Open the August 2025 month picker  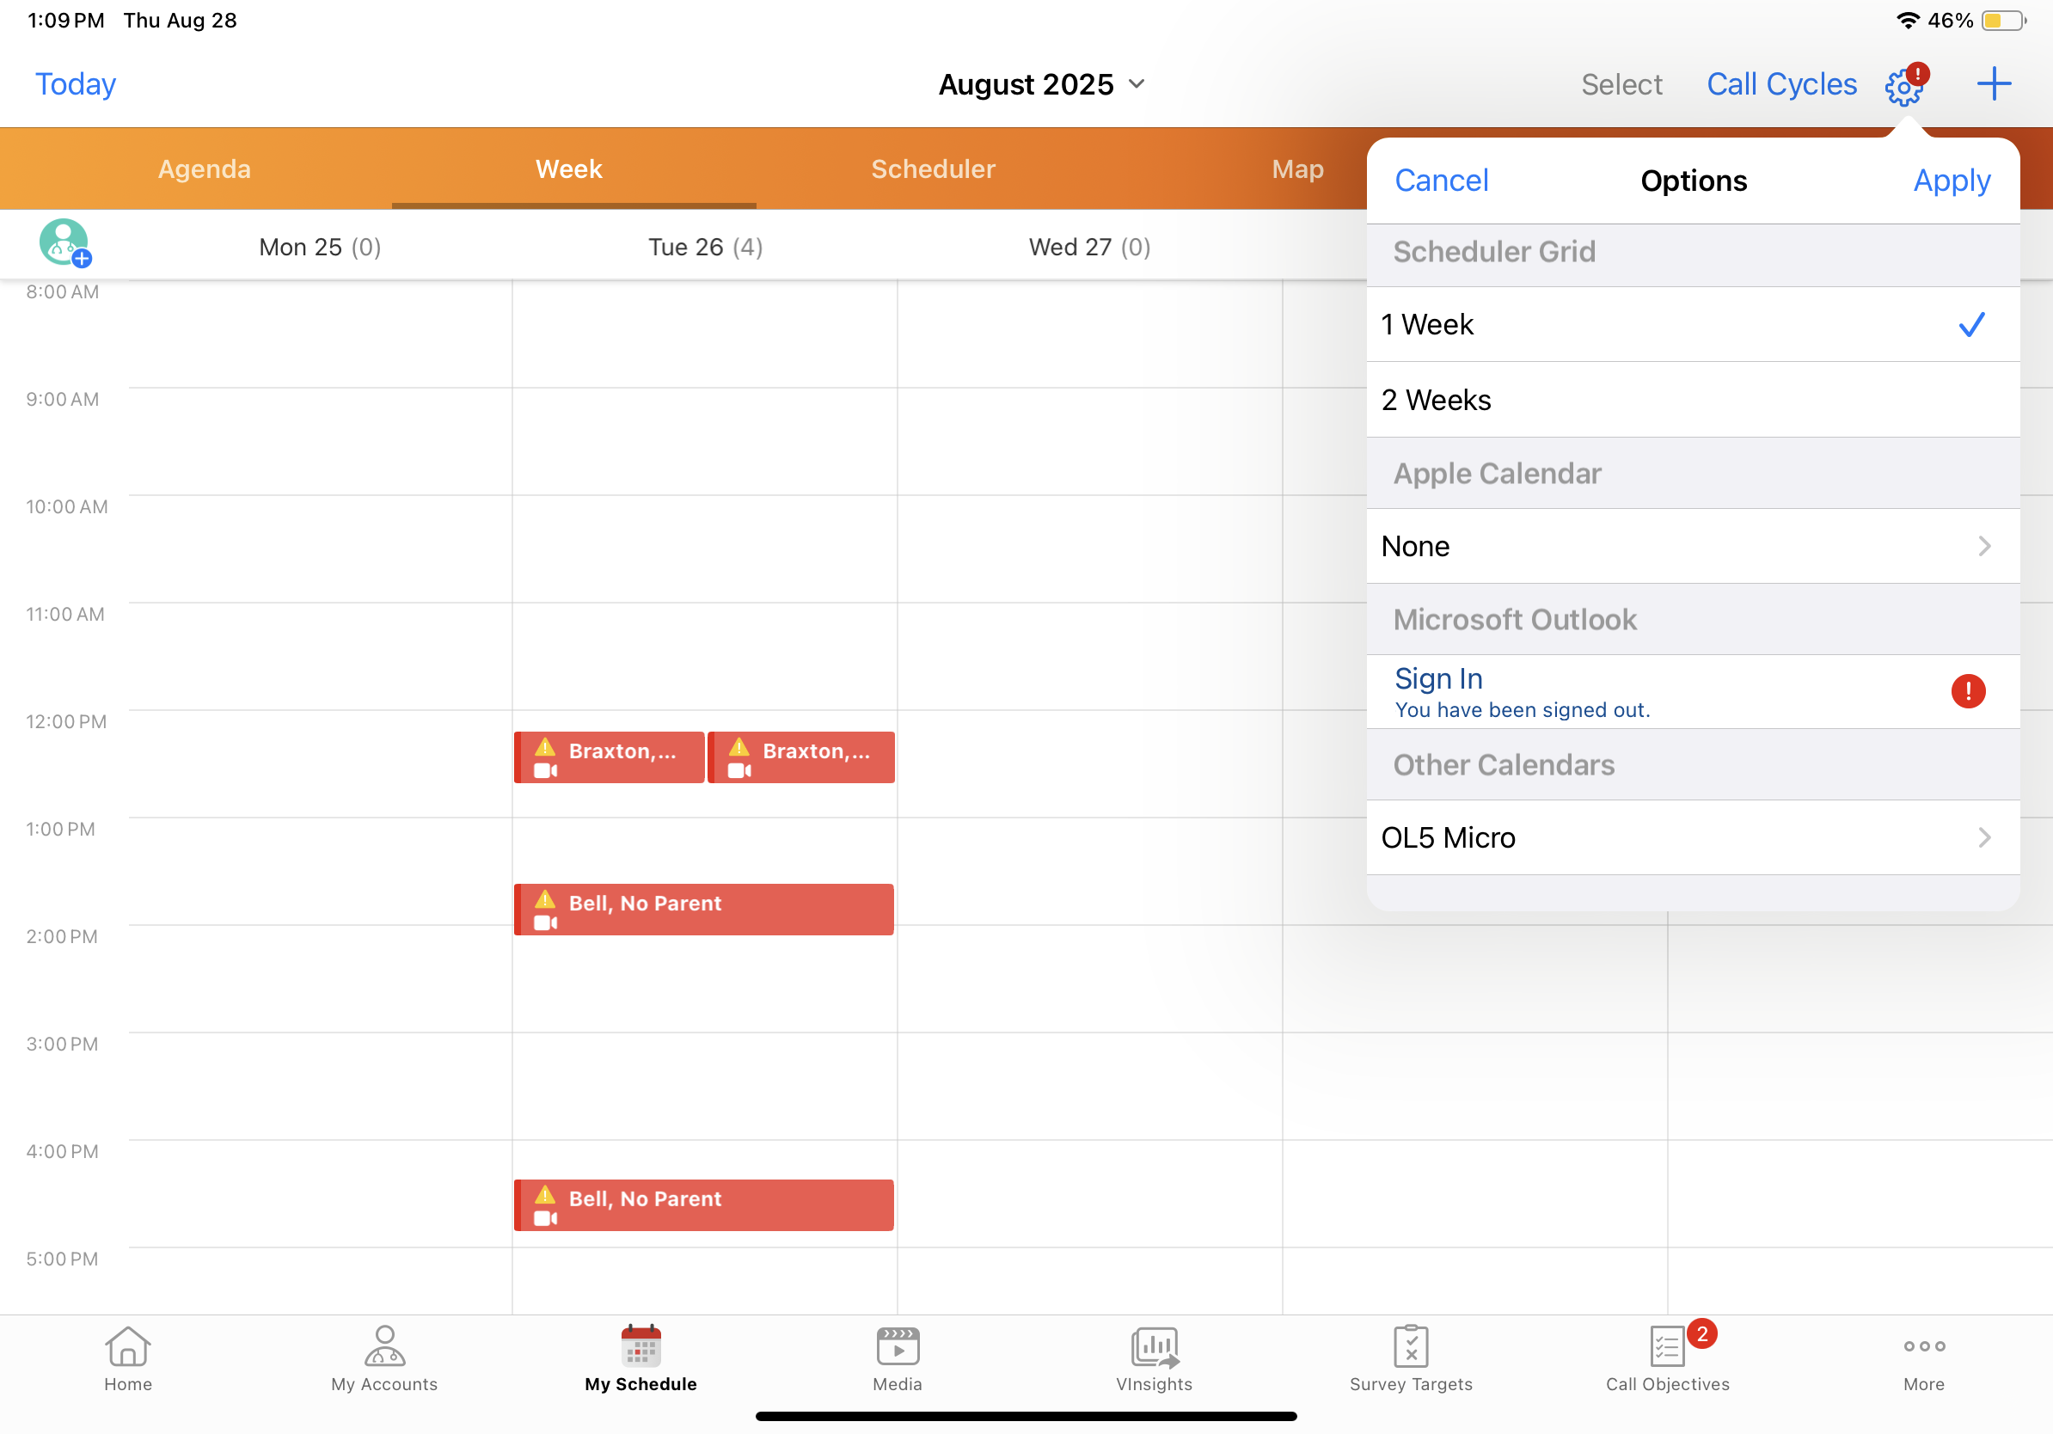(x=1042, y=83)
